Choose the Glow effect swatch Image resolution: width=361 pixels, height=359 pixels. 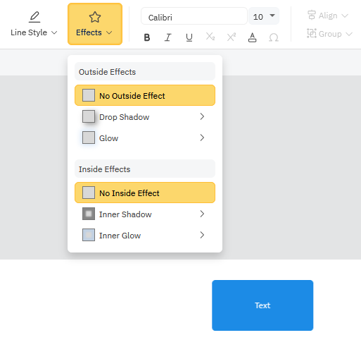pos(89,138)
